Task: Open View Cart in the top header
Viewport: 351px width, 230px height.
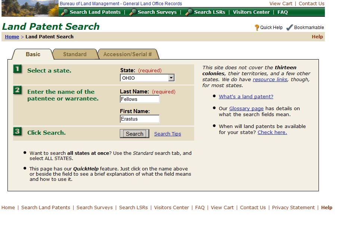Action: pyautogui.click(x=281, y=4)
